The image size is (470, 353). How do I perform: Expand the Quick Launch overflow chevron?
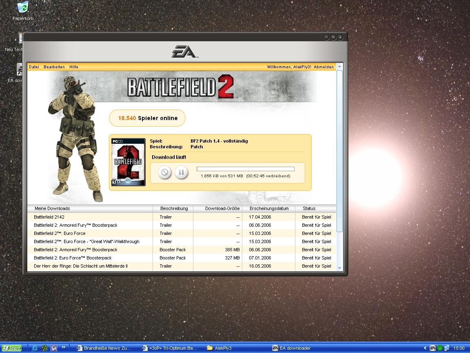click(x=64, y=347)
